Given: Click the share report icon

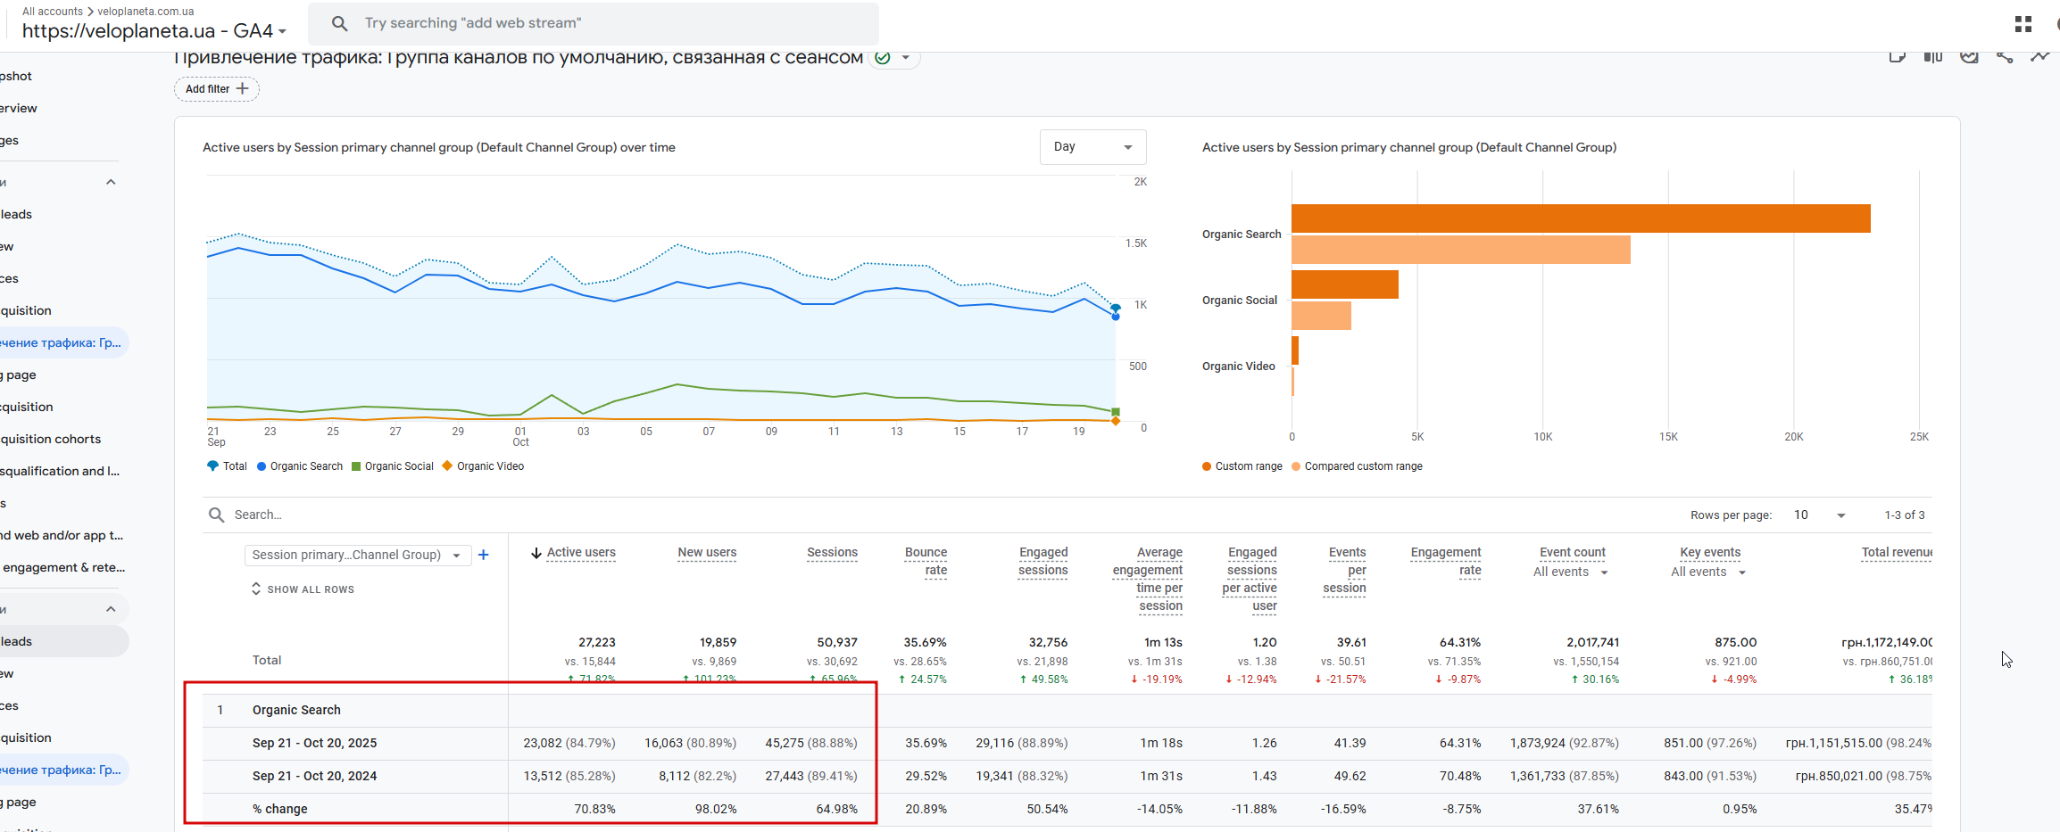Looking at the screenshot, I should [2005, 57].
